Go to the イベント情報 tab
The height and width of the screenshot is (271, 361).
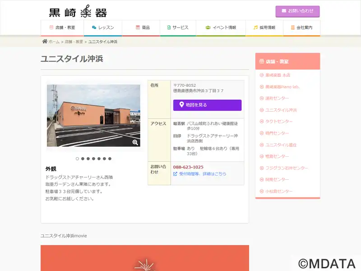click(221, 28)
